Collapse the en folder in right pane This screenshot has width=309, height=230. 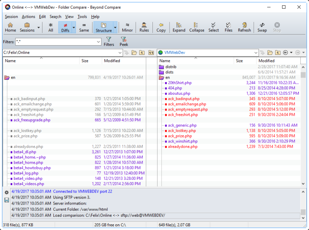(162, 78)
